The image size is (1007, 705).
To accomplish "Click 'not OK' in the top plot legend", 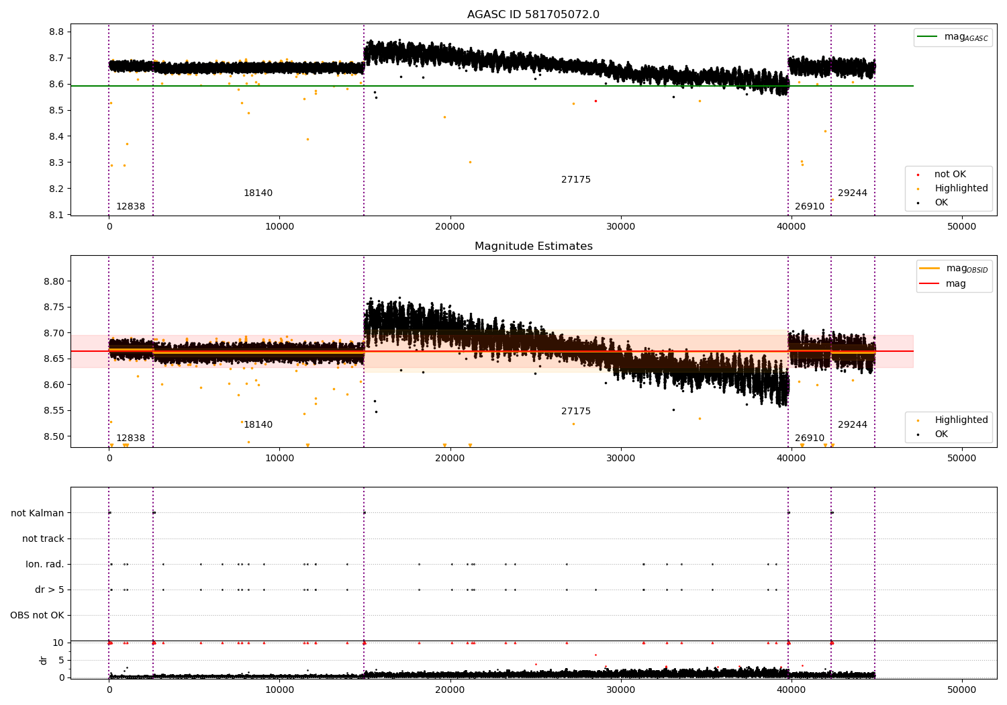I will [x=949, y=175].
